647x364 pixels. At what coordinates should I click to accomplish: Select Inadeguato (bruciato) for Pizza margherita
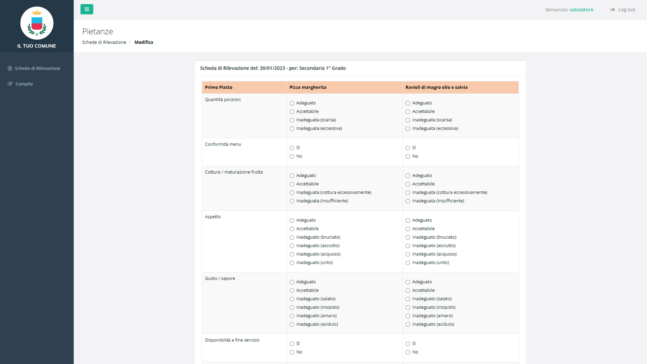coord(292,237)
